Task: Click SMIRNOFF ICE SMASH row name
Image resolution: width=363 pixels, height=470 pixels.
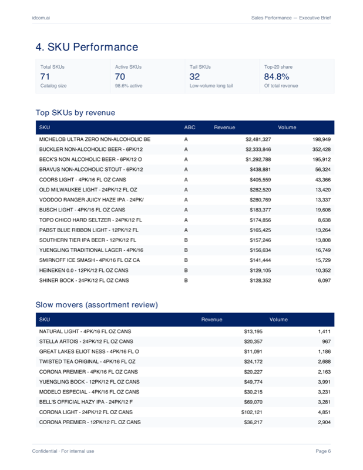Action: click(x=89, y=260)
